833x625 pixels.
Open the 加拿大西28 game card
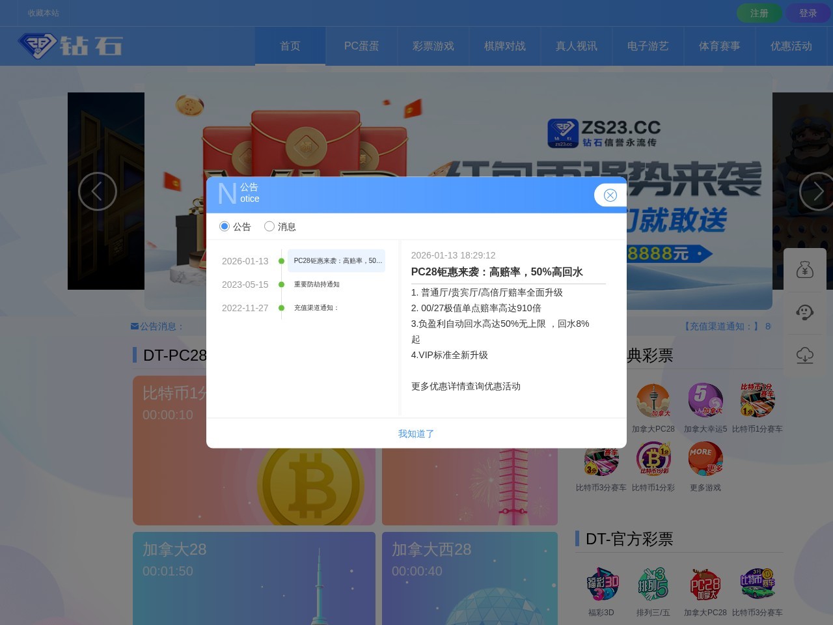point(470,578)
